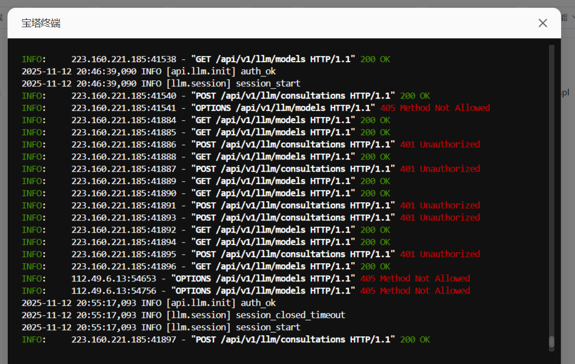Screen dimensions: 575x364
Task: Close the 宝塔终端 terminal dialog
Action: [x=543, y=23]
